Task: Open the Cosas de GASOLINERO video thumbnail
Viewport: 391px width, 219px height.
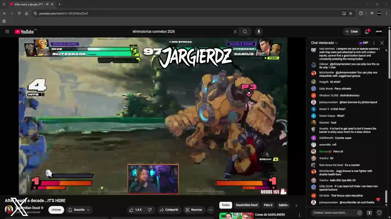Action: coord(236,216)
